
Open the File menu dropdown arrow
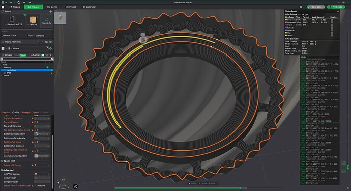(x=11, y=2)
